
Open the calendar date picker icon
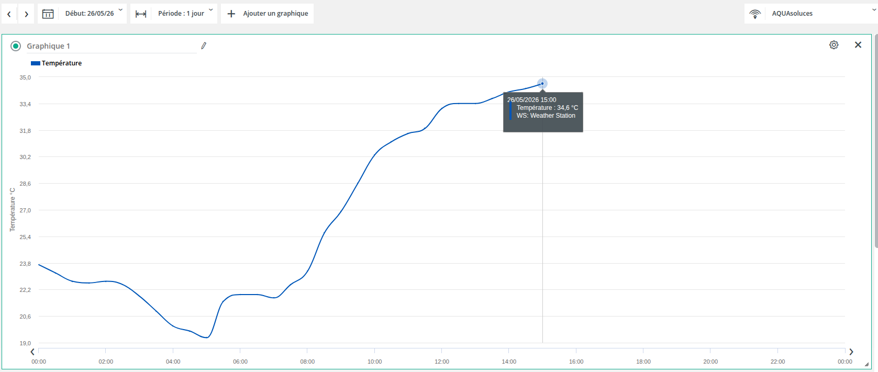coord(48,14)
